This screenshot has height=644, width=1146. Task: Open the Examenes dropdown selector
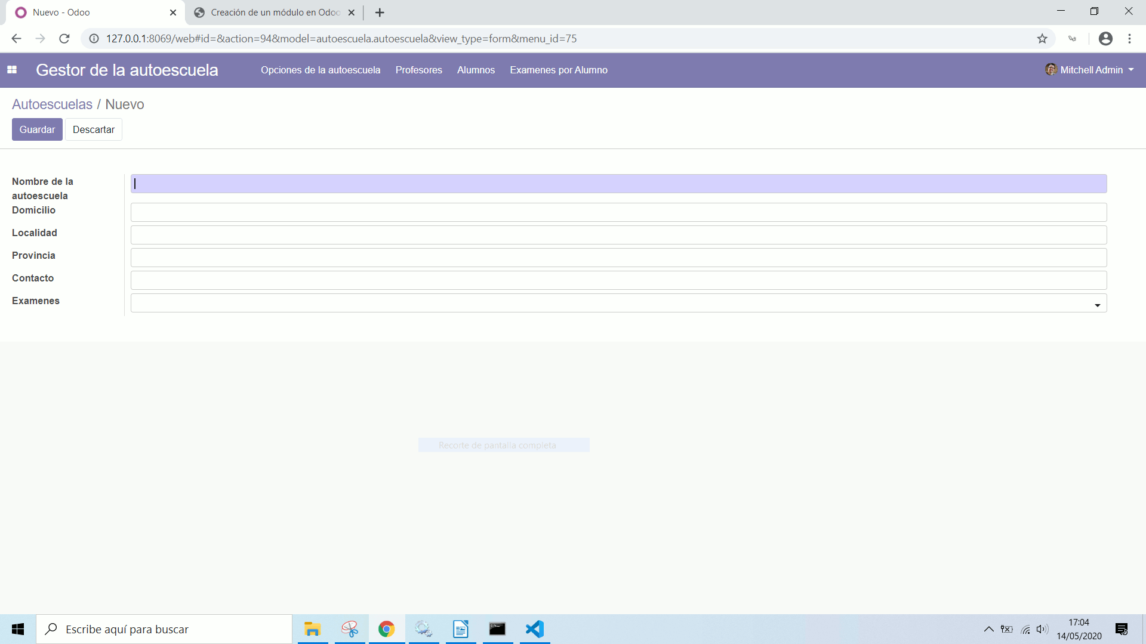click(x=1097, y=304)
